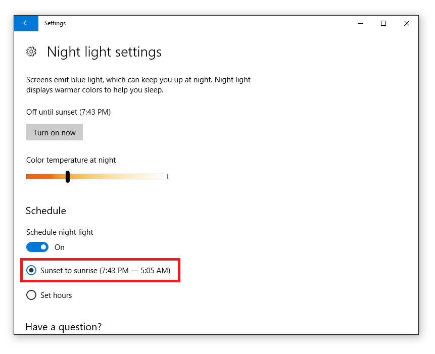Click the Schedule section heading

pos(46,211)
